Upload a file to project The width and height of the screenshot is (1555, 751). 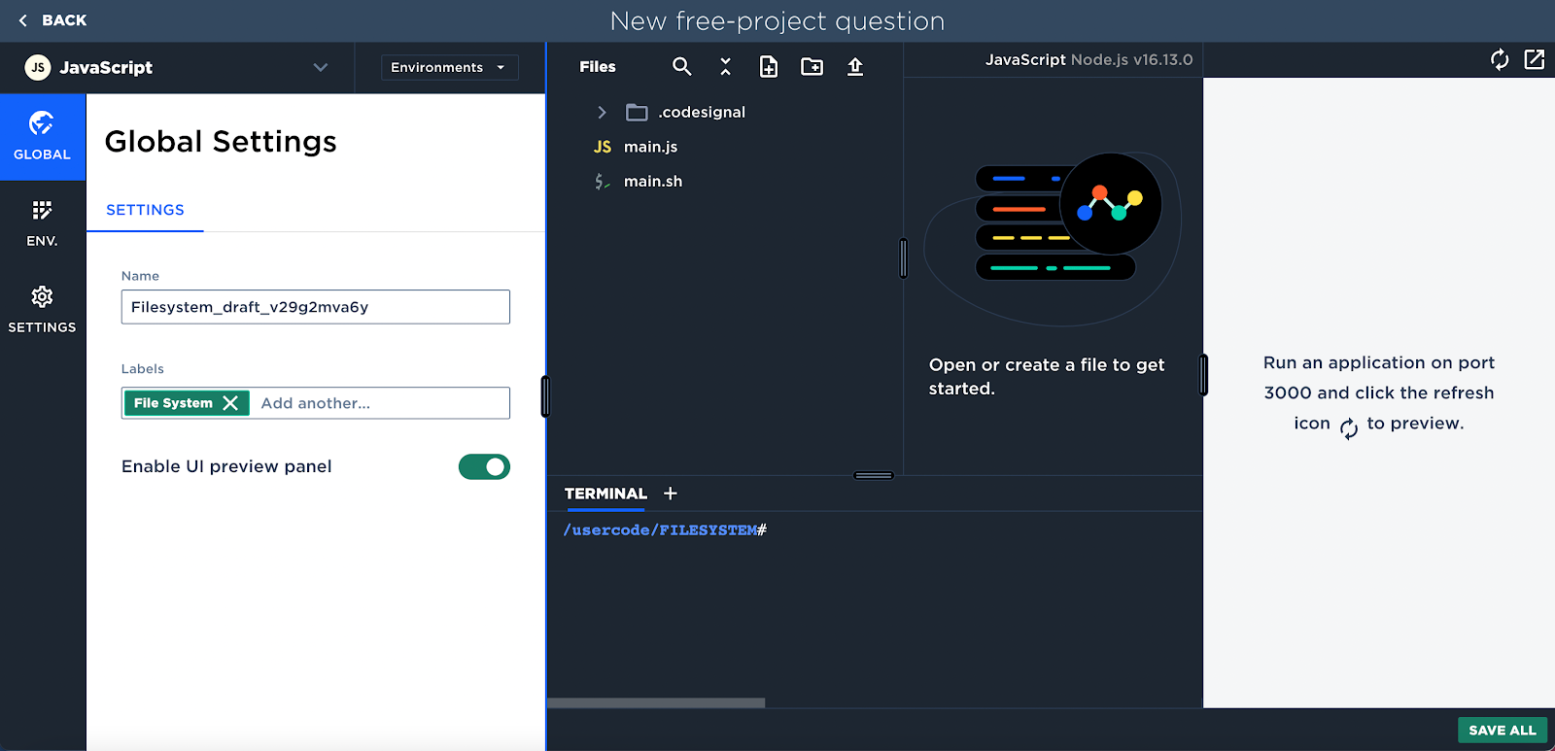coord(855,66)
